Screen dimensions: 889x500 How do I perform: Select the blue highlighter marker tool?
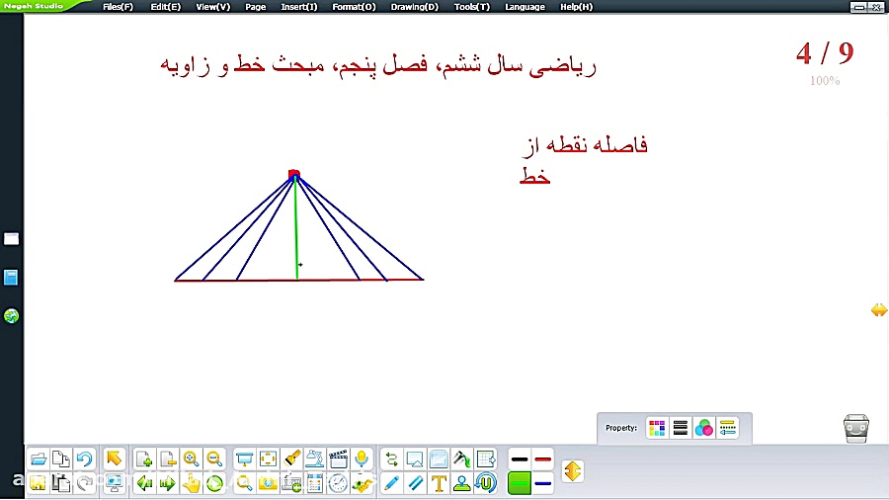click(415, 483)
